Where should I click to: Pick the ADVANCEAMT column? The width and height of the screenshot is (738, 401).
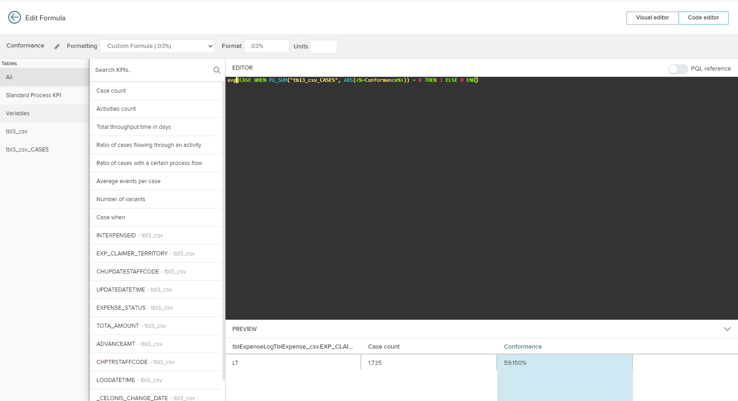(155, 344)
